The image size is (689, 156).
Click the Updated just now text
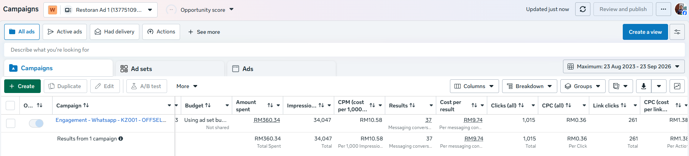[x=547, y=9]
